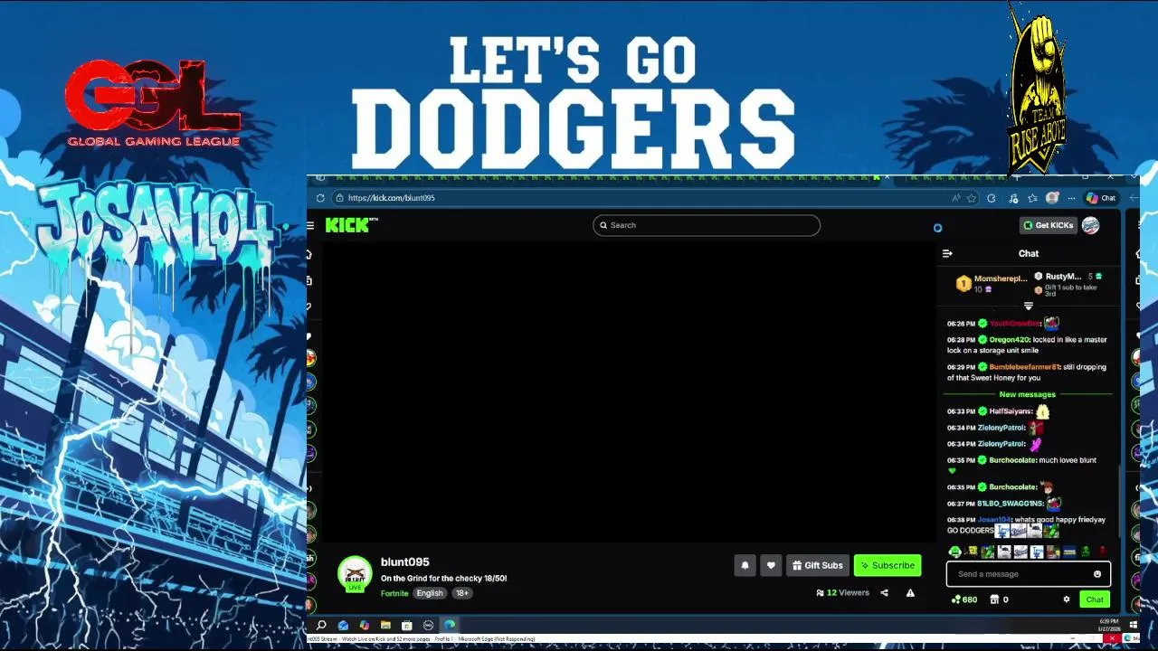Open Copilot Chat in Edge toolbar

pos(1101,198)
